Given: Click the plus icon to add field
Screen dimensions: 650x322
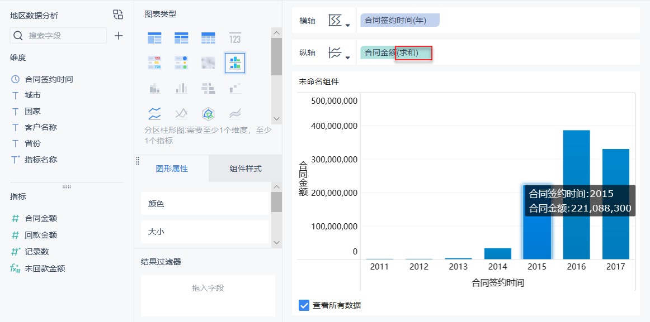Looking at the screenshot, I should click(x=119, y=36).
